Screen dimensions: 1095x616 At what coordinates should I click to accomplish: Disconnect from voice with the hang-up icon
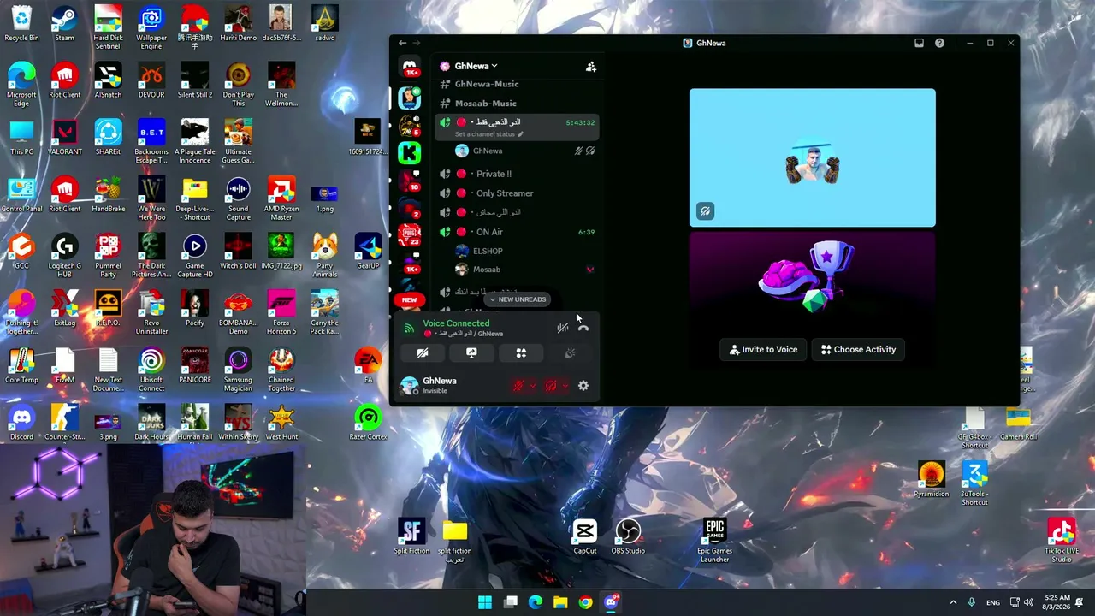583,328
